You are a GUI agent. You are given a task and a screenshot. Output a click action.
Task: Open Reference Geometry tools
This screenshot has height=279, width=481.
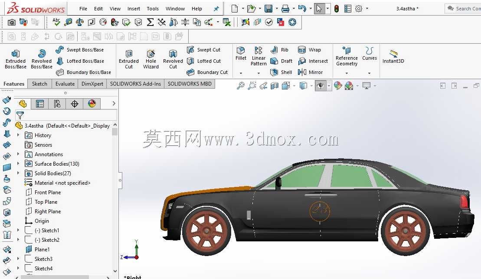point(347,56)
